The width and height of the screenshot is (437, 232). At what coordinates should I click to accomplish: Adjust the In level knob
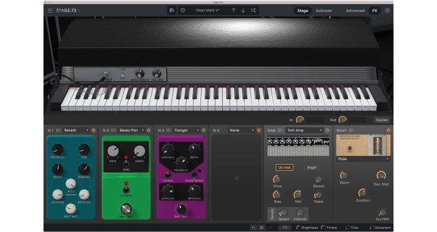pos(300,120)
